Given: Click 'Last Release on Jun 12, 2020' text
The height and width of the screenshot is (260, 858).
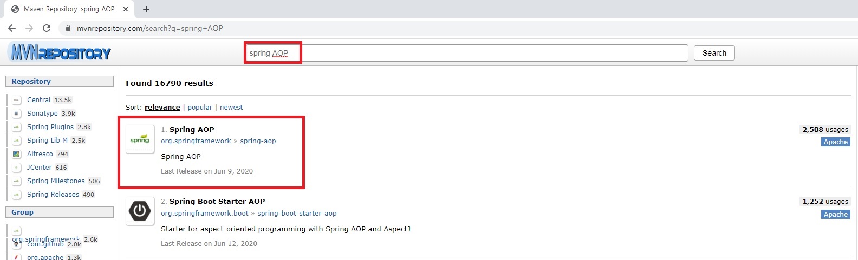Looking at the screenshot, I should tap(209, 244).
